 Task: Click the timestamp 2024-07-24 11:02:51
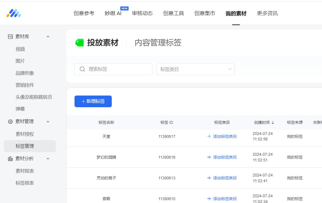pyautogui.click(x=263, y=157)
